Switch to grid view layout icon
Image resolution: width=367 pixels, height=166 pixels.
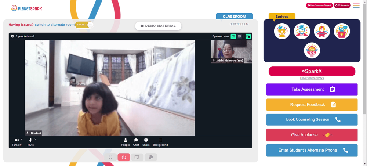239,36
